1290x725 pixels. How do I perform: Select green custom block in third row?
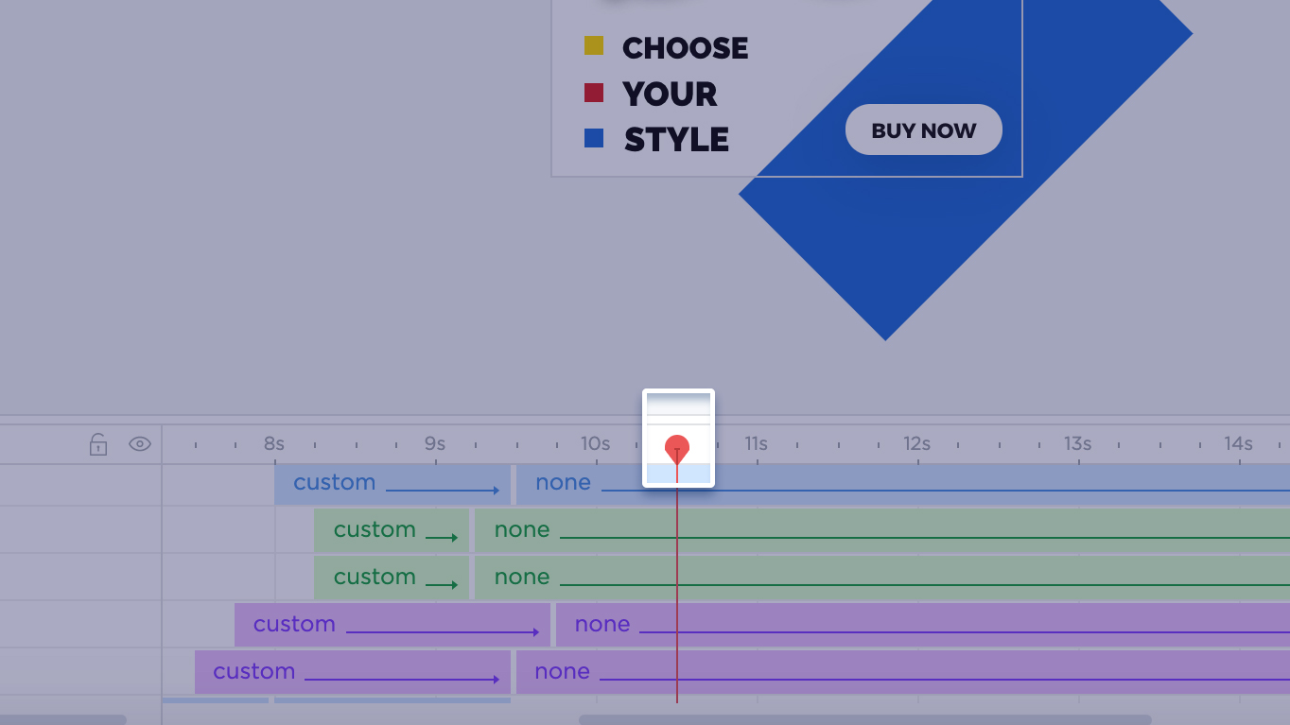coord(392,578)
